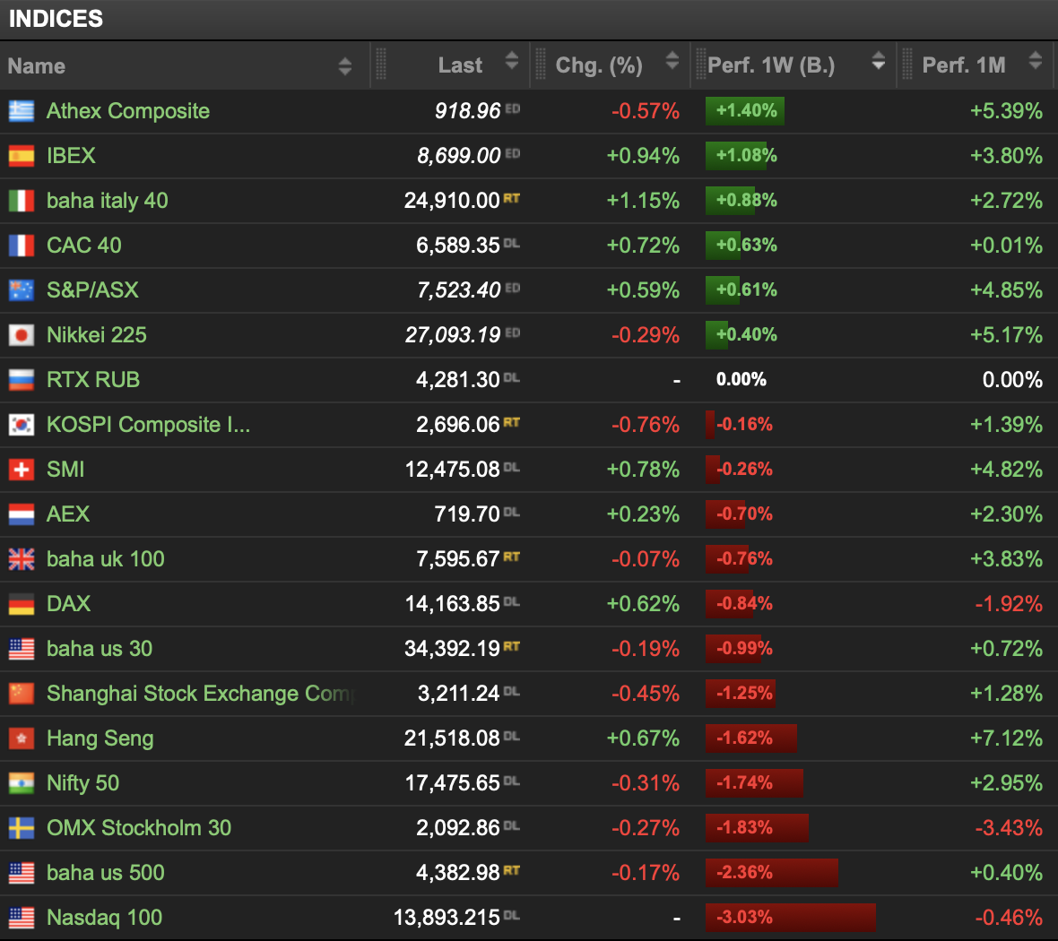
Task: Open the S&P/ASX index link
Action: pos(92,290)
